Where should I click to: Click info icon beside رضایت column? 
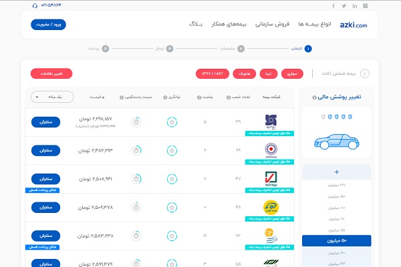coord(199,97)
